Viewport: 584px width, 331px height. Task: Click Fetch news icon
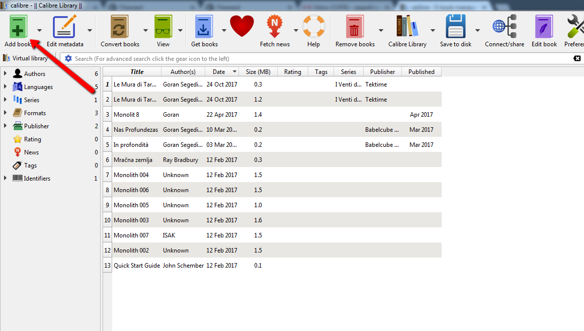[x=275, y=27]
